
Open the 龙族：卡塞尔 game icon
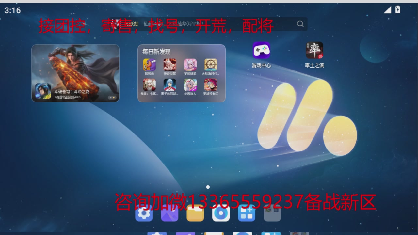tap(149, 85)
